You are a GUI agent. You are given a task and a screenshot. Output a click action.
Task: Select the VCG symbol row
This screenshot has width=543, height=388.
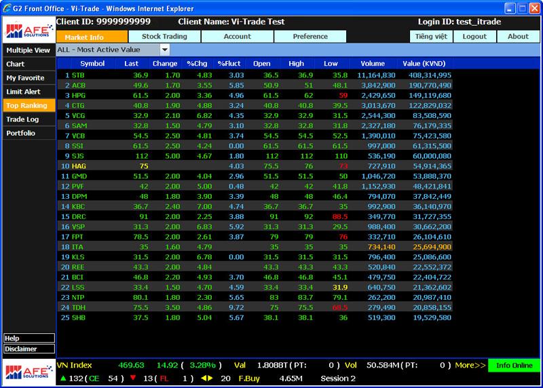click(255, 115)
